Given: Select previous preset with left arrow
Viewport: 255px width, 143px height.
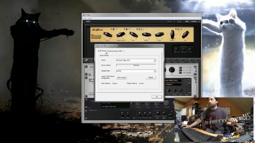Looking at the screenshot, I should click(178, 21).
